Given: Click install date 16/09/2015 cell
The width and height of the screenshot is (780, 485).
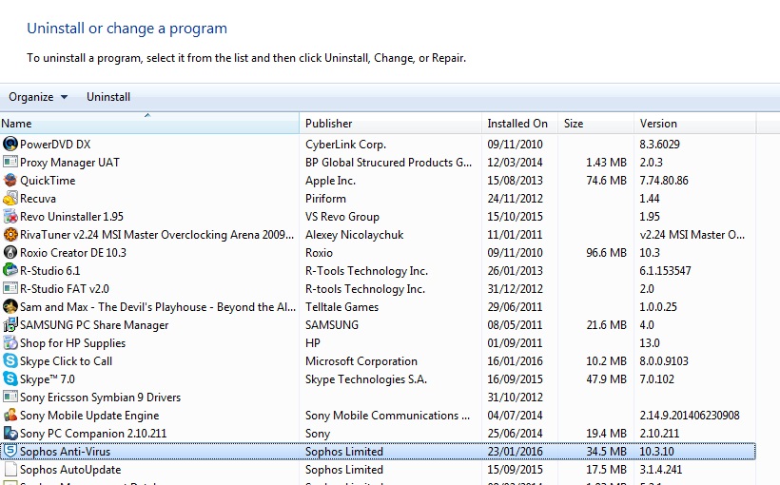Looking at the screenshot, I should tap(515, 379).
